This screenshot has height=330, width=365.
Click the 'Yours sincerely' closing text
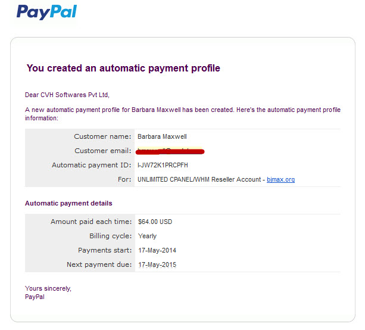pyautogui.click(x=48, y=288)
